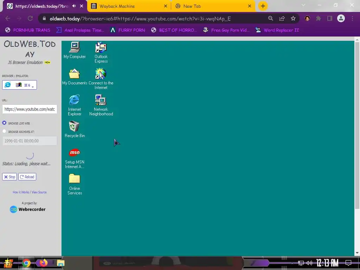Reload the page via Chrome refresh icon
The height and width of the screenshot is (270, 360).
click(30, 19)
